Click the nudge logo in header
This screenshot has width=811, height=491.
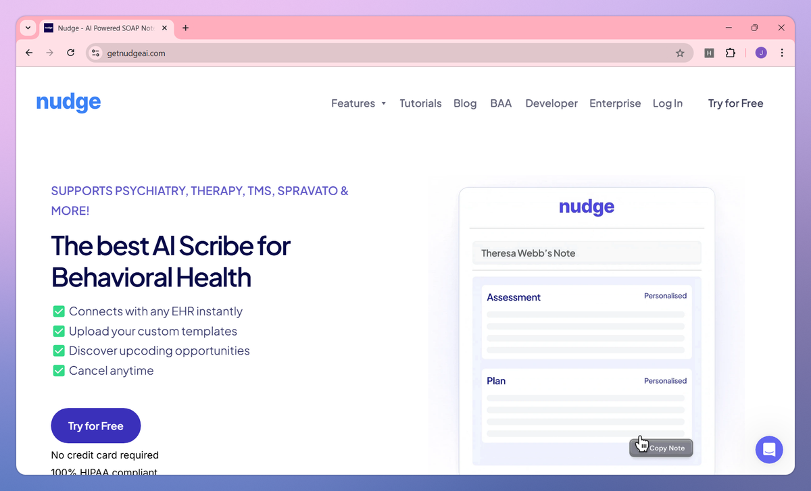[68, 103]
